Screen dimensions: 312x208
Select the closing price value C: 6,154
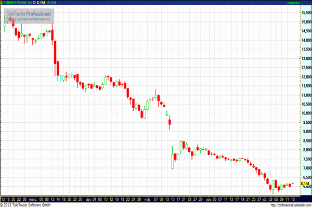[x=48, y=3]
